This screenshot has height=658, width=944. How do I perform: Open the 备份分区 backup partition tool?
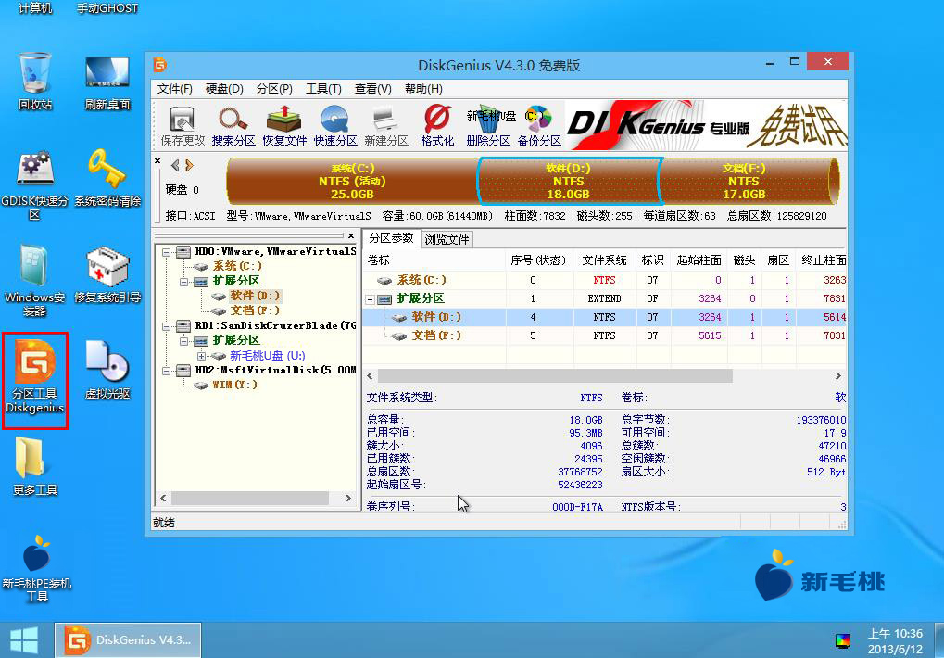pos(539,126)
